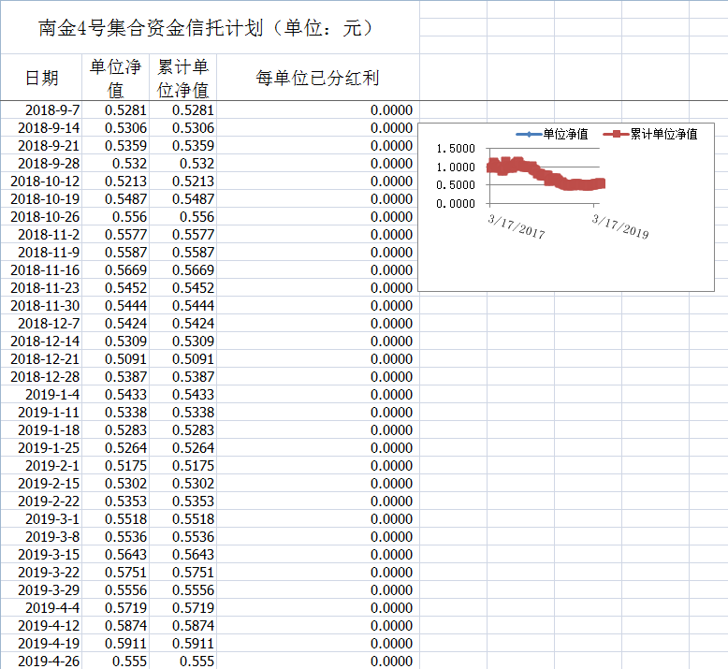Click the date cell 2018-9-21

[x=41, y=145]
